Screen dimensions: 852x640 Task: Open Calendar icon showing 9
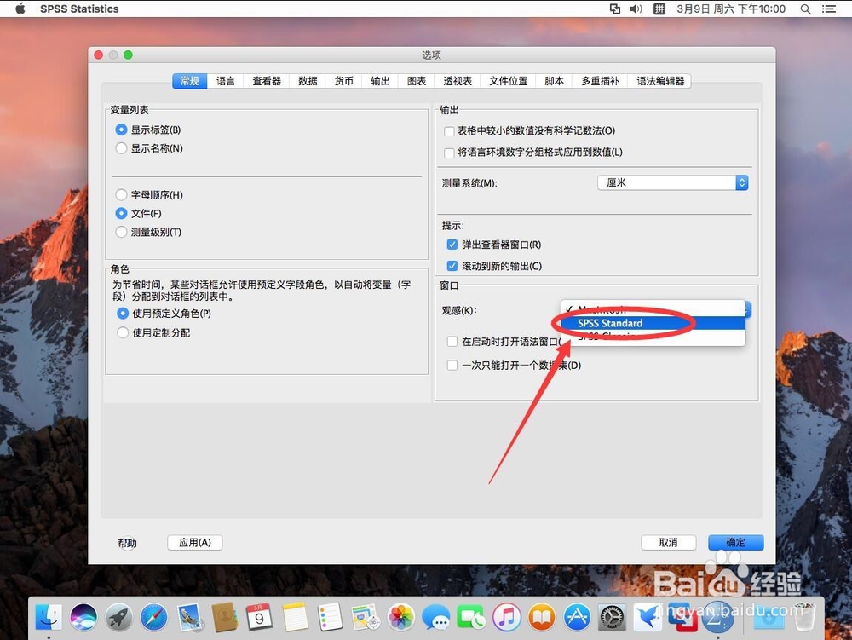pyautogui.click(x=260, y=617)
